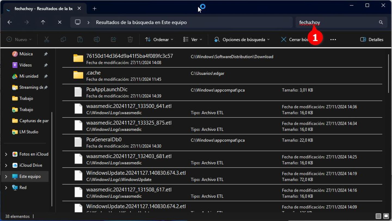This screenshot has height=221, width=392.
Task: Click the Rename icon in toolbar
Action: point(97,39)
